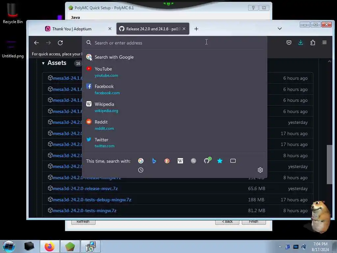Screen dimensions: 337x253
Task: Click the 81.2 MB size text
Action: 257,211
